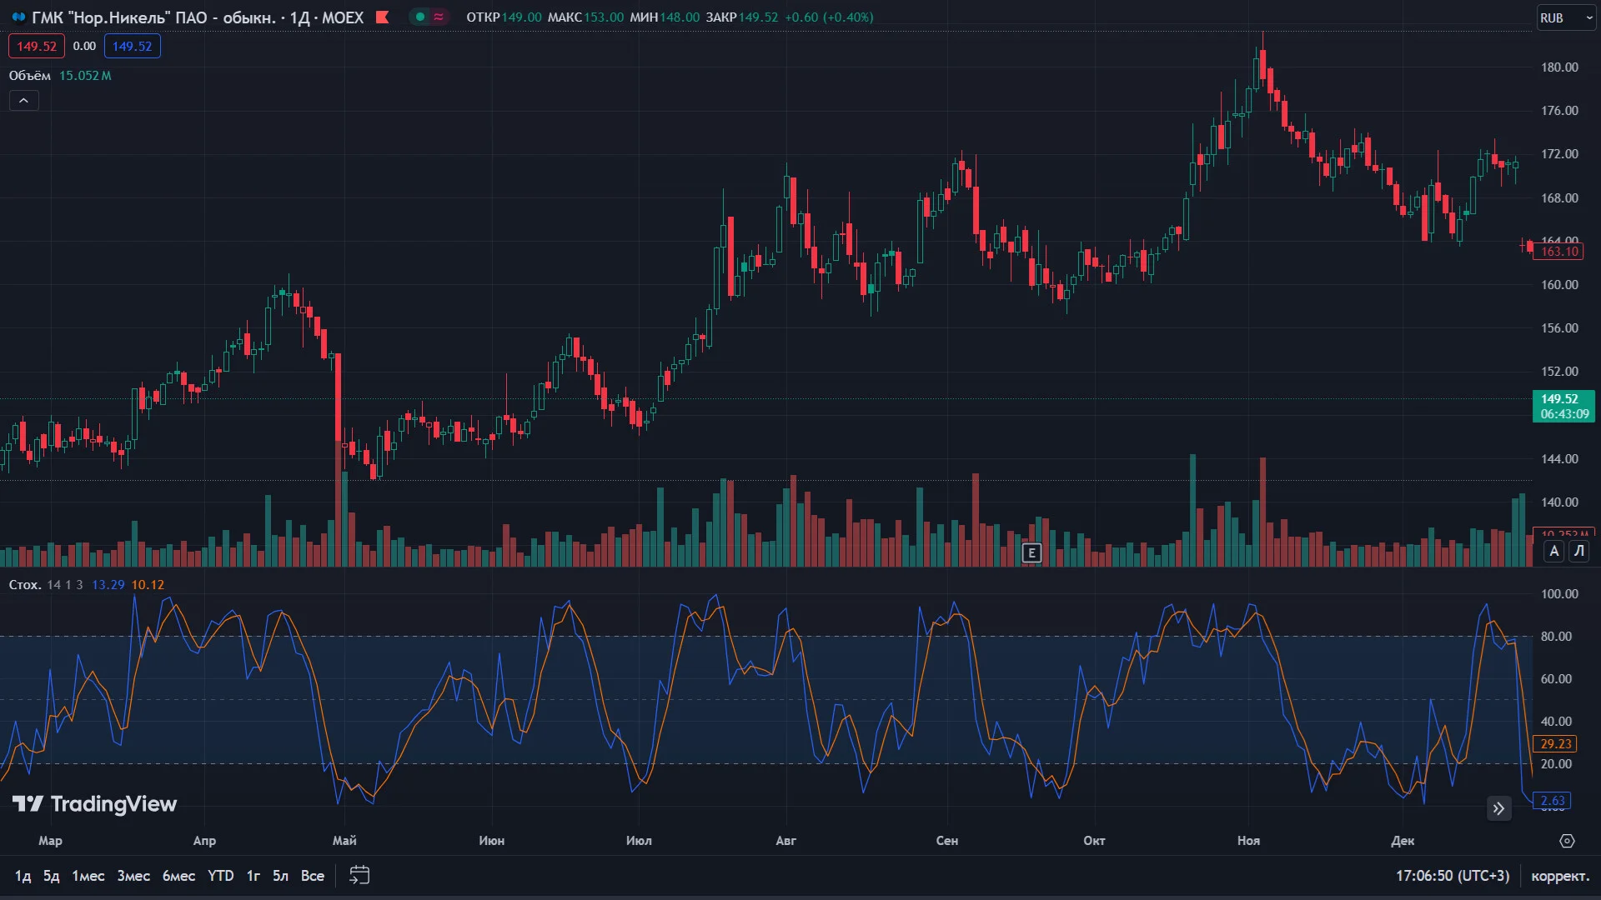Choose the 6мес time range
1601x900 pixels.
point(178,876)
